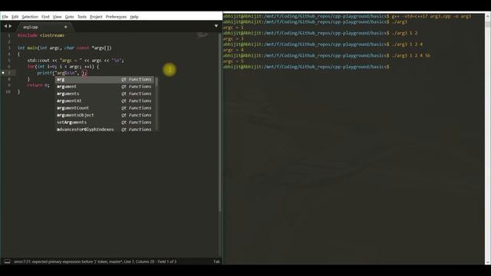The height and width of the screenshot is (276, 491).
Task: Choose 'arg' autocomplete suggestion
Action: coord(104,80)
